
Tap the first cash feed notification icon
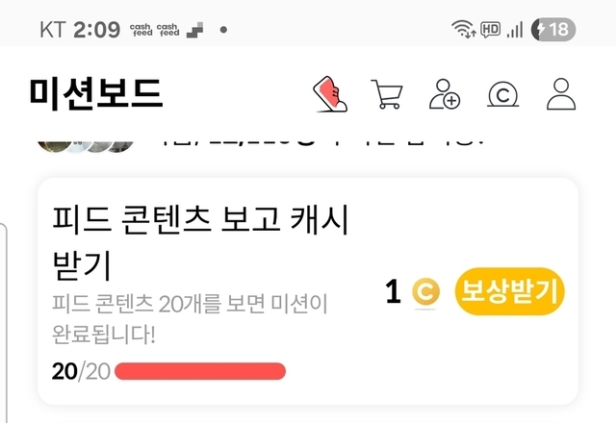pos(141,30)
